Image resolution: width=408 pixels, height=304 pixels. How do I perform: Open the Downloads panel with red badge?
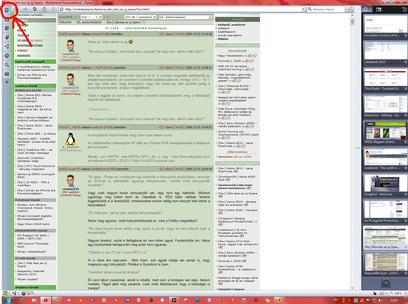[x=7, y=37]
